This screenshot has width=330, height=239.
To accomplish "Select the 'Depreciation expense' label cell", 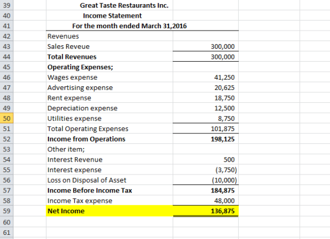I will tap(110, 108).
